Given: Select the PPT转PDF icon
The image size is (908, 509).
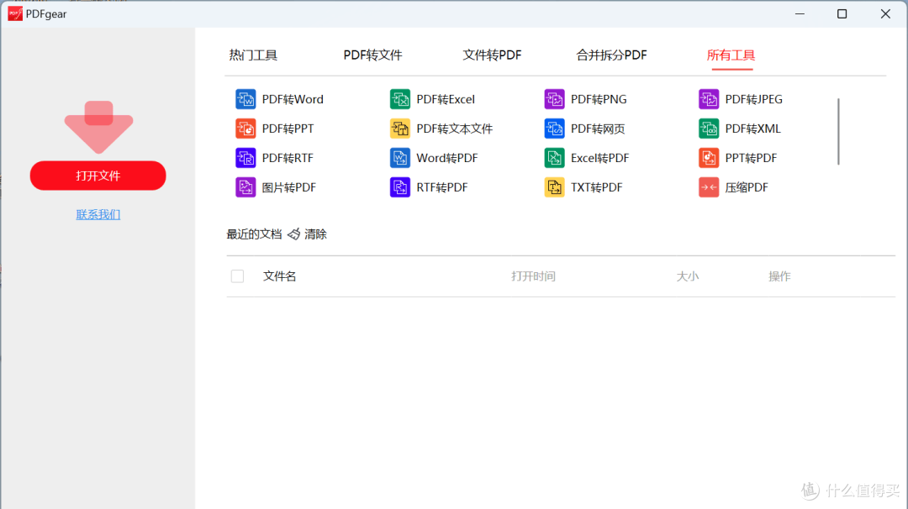Looking at the screenshot, I should [x=709, y=158].
